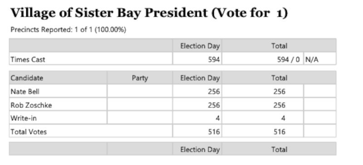Click Rob Zoschke's total votes 256
This screenshot has width=363, height=165.
click(279, 105)
